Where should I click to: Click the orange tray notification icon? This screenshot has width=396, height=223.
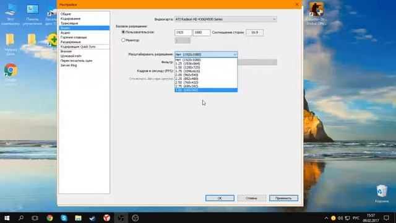click(333, 218)
